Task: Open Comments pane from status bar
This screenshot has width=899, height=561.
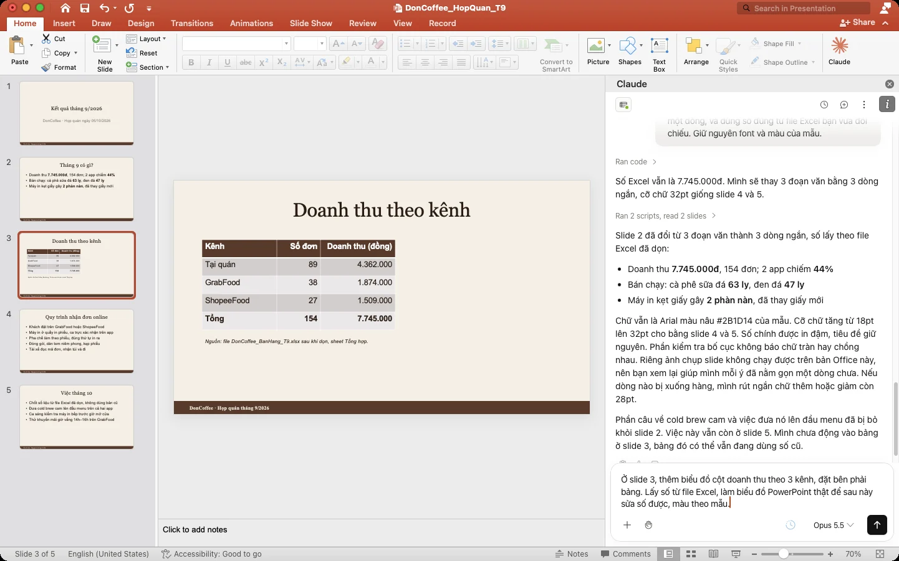Action: pos(625,554)
